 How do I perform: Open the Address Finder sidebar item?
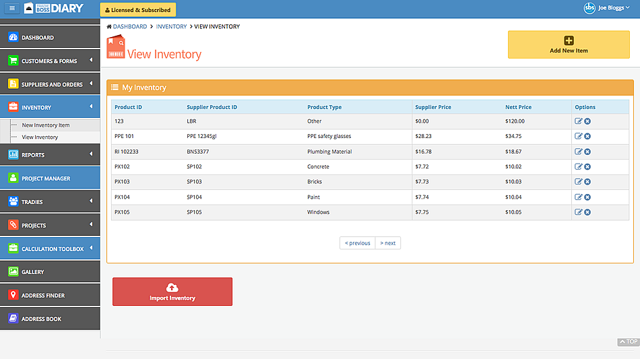pos(42,296)
